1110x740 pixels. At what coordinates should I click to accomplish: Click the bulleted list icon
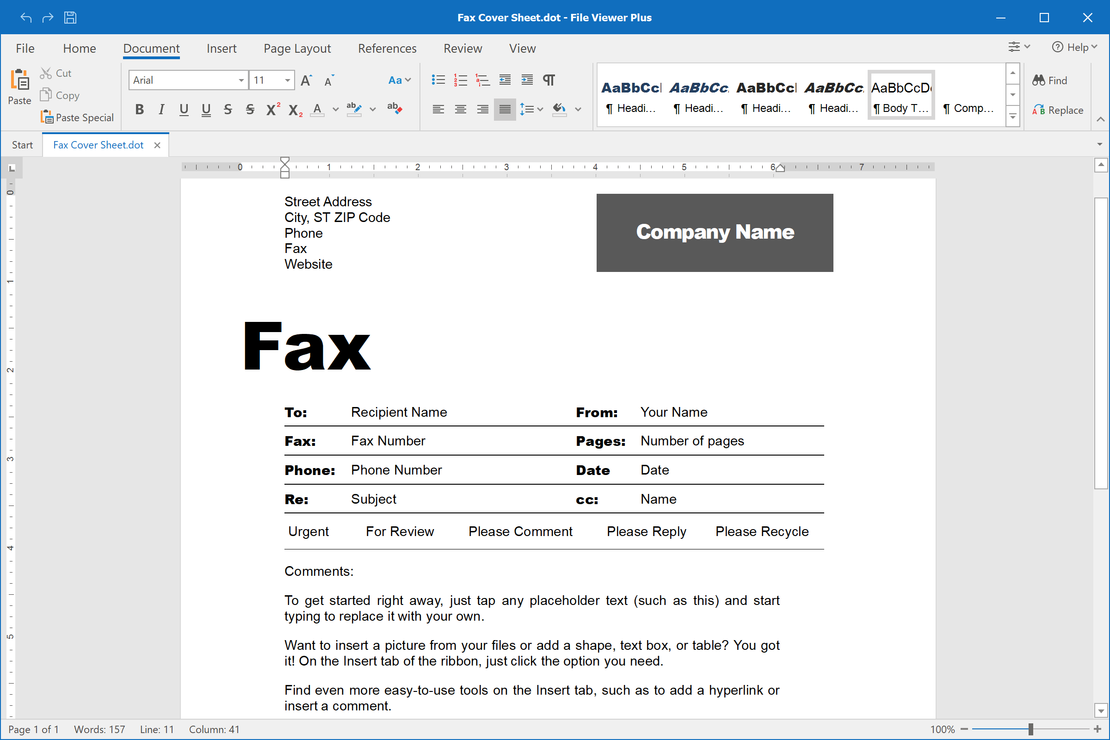[x=438, y=80]
